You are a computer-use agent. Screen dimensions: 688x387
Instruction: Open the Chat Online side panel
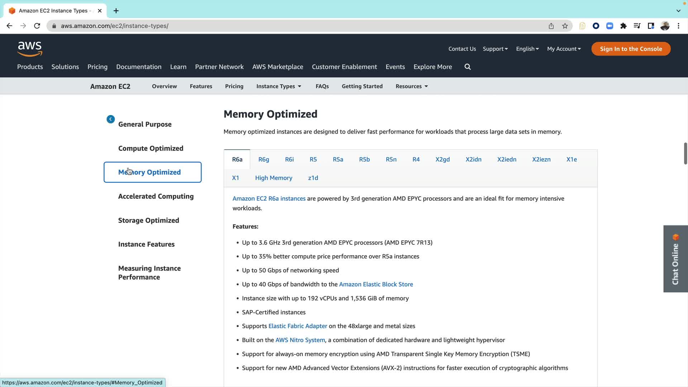675,259
